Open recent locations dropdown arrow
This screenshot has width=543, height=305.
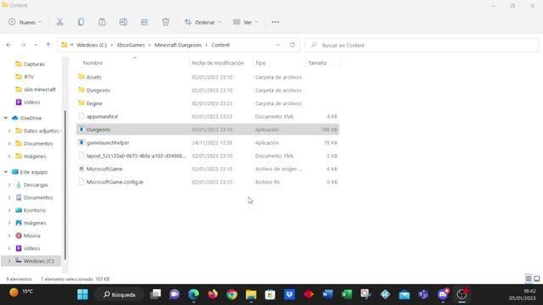(x=36, y=45)
